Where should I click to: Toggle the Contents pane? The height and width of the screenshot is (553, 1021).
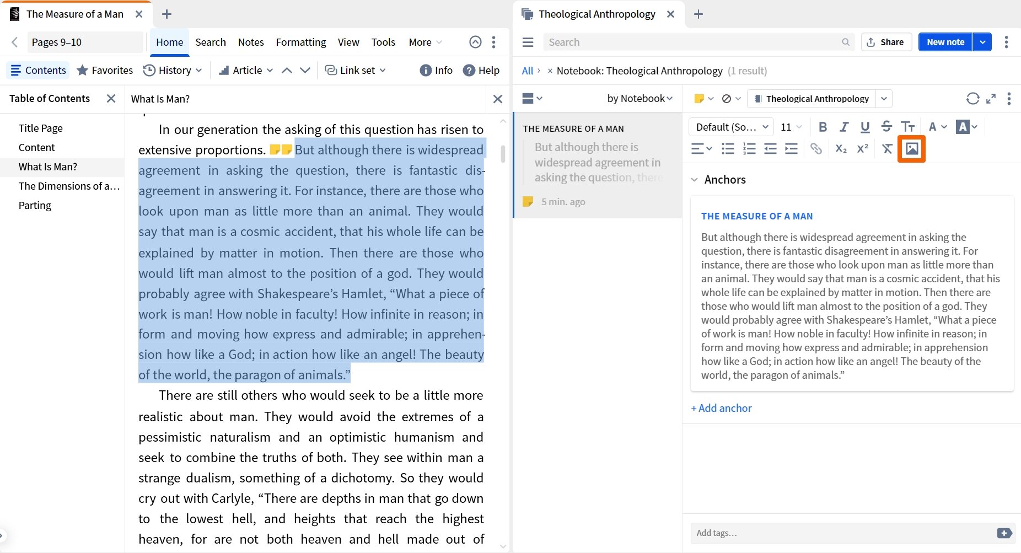(x=38, y=70)
